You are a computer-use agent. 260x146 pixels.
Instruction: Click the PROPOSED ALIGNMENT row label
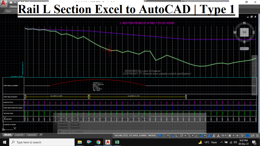pos(11,86)
